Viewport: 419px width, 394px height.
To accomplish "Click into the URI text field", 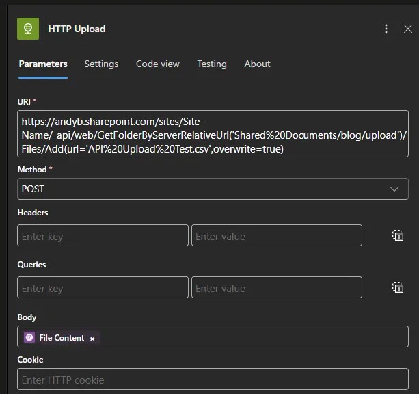I will (213, 134).
